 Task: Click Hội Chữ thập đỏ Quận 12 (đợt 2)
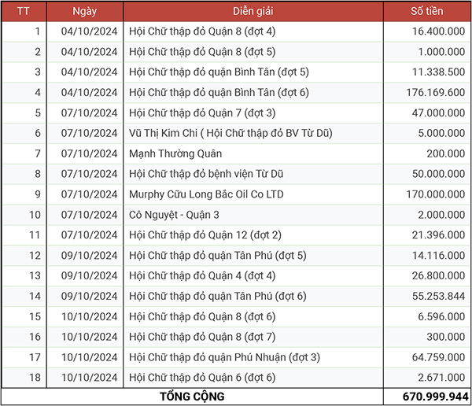tap(205, 235)
